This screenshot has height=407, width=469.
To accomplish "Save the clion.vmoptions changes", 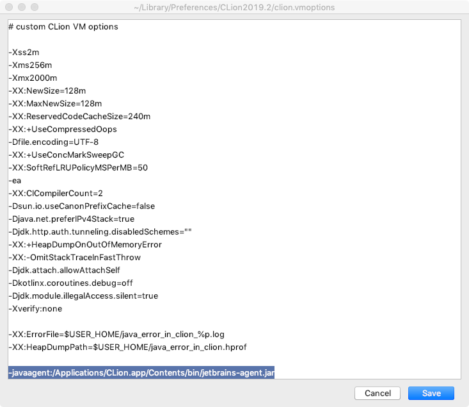I will coord(431,393).
